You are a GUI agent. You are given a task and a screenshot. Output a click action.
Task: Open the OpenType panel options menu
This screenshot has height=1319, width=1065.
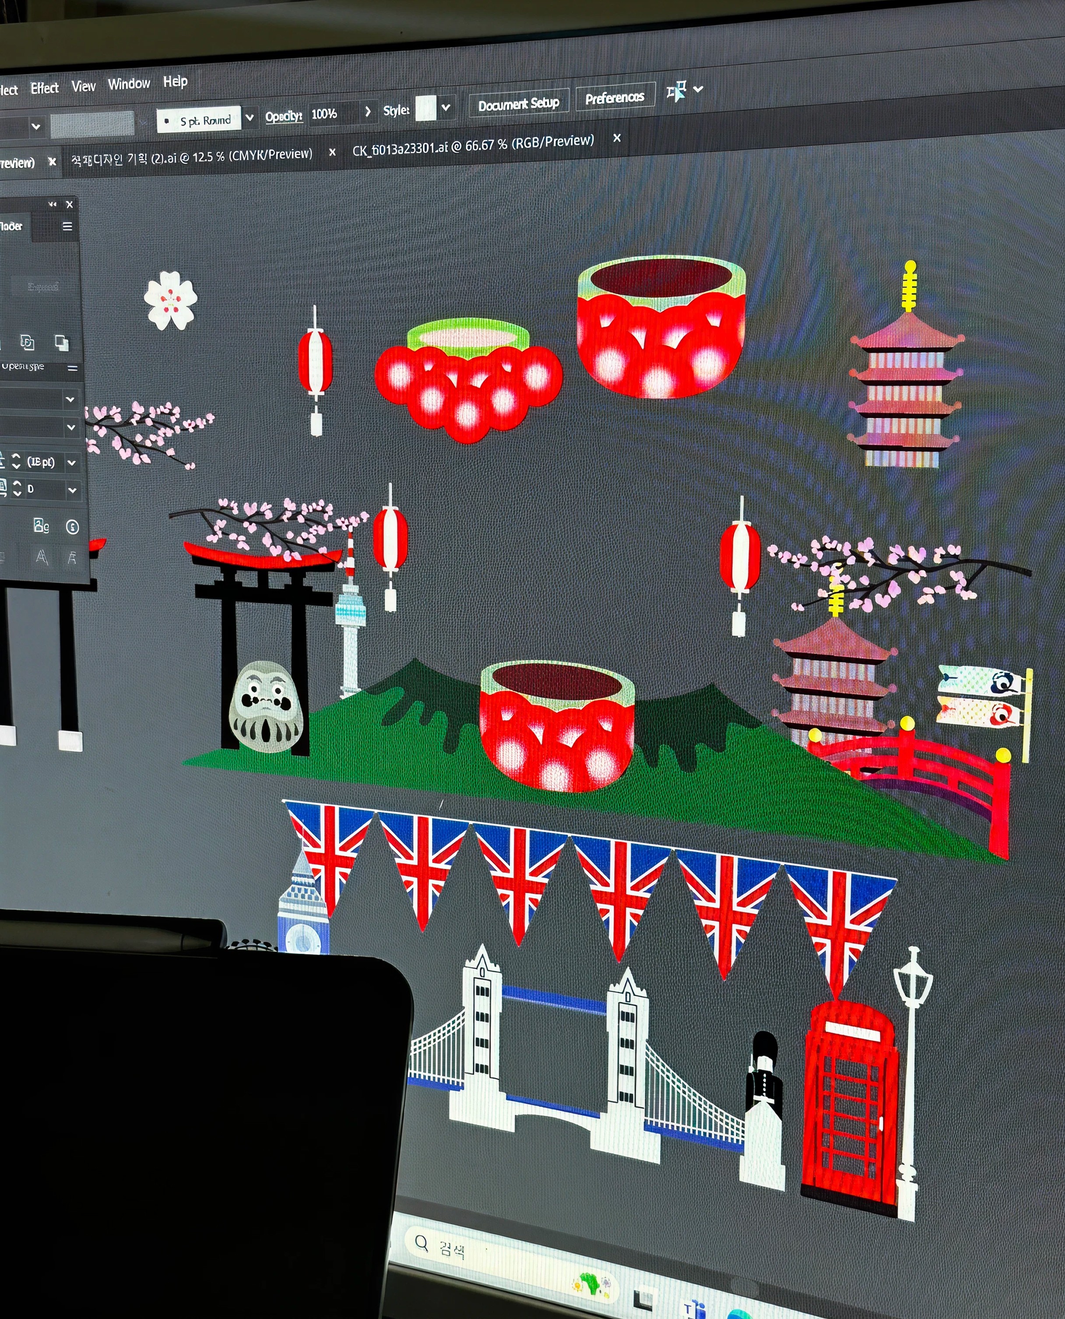72,368
